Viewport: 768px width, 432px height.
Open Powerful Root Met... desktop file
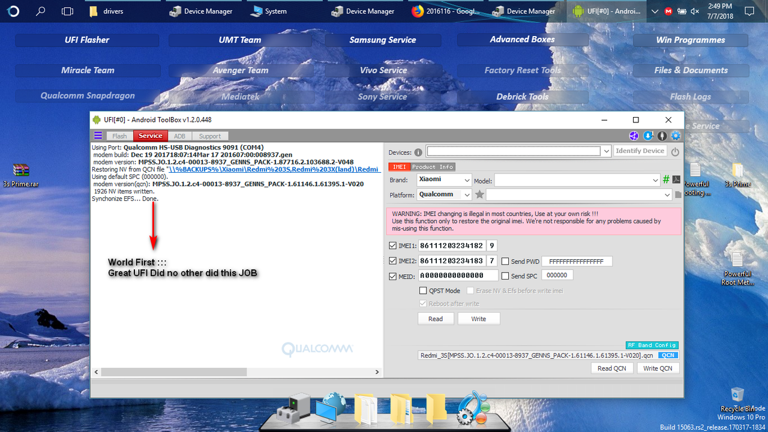point(737,269)
